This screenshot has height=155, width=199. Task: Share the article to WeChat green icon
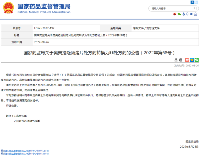tap(197, 60)
